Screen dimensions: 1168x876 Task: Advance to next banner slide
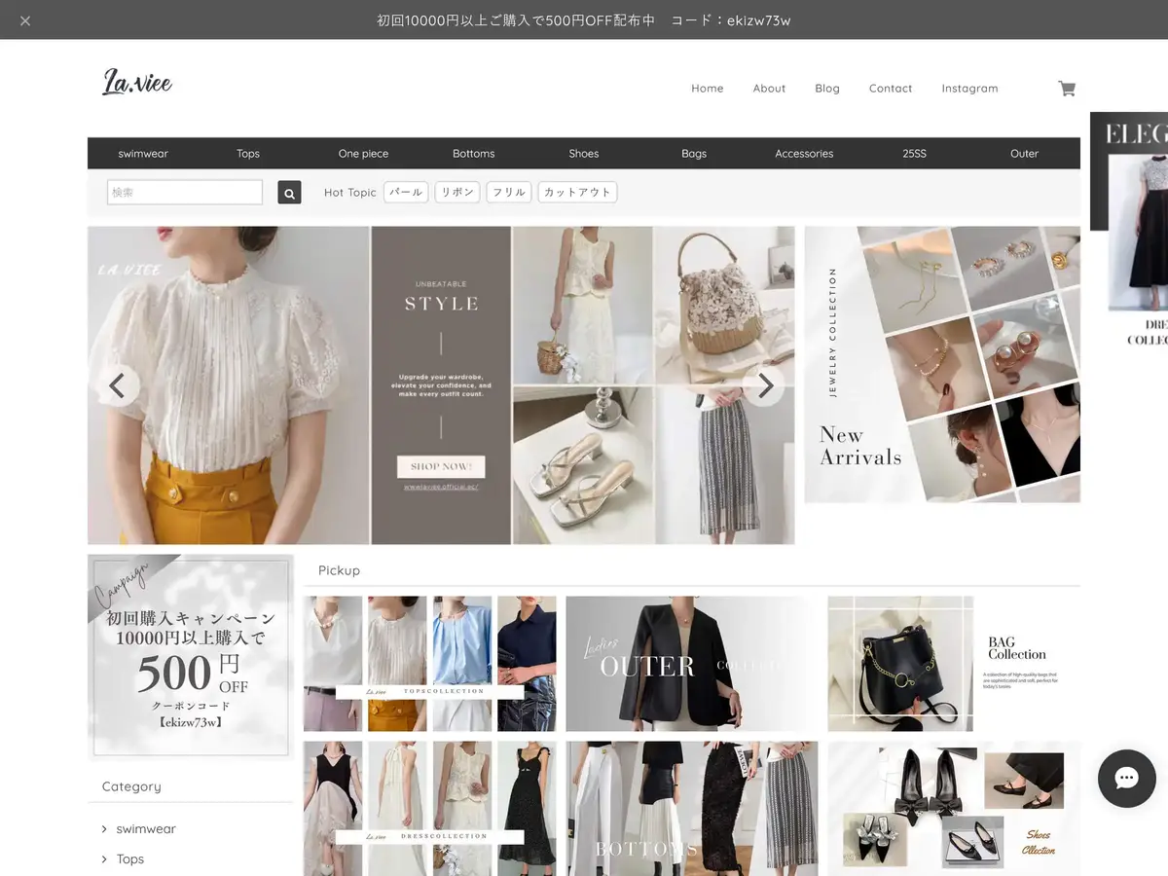[765, 385]
